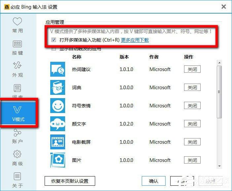Toggle 显示自动触发的应用 checkbox

[x=54, y=49]
